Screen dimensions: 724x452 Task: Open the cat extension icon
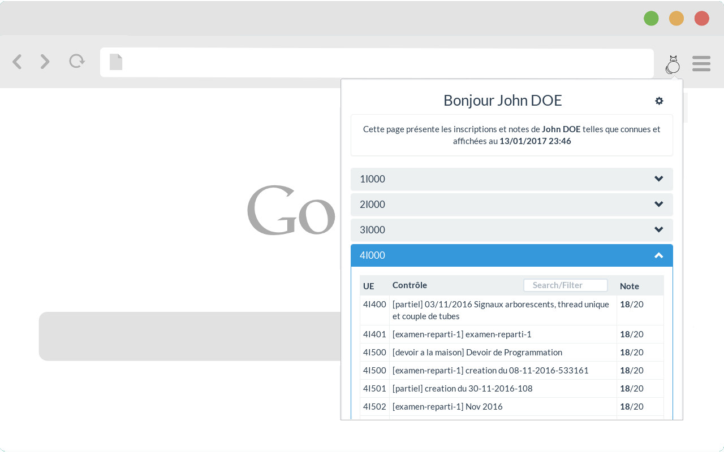tap(673, 65)
